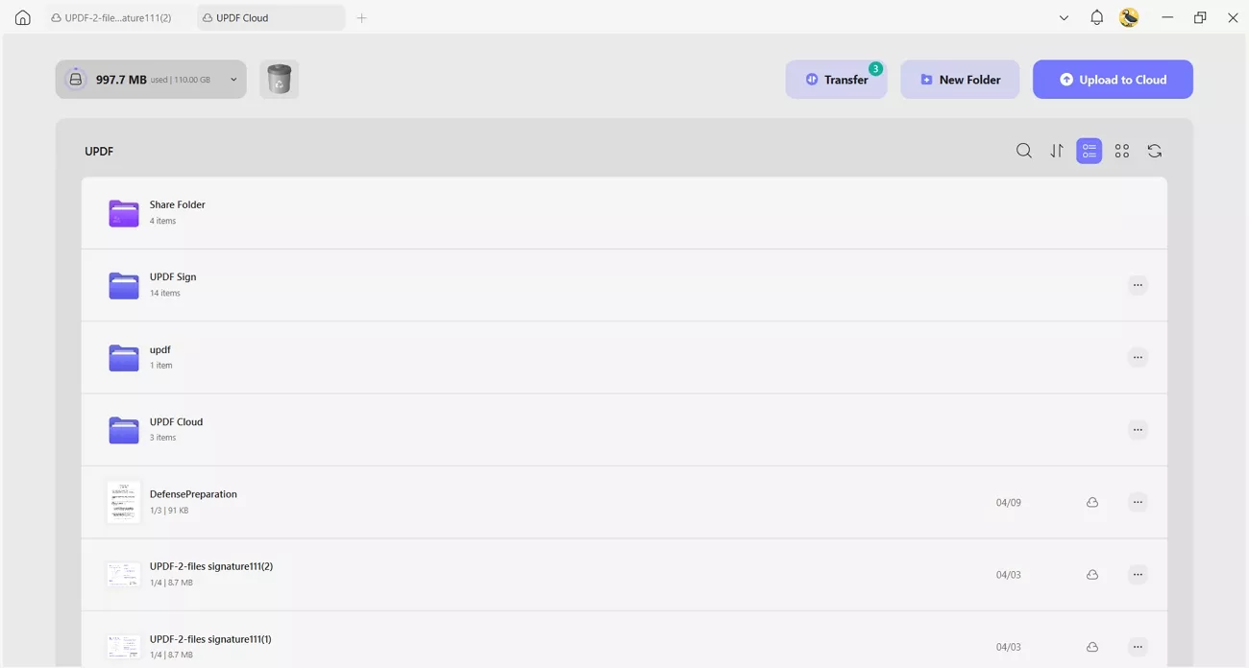
Task: Switch to the UPDF Cloud tab
Action: pyautogui.click(x=269, y=17)
